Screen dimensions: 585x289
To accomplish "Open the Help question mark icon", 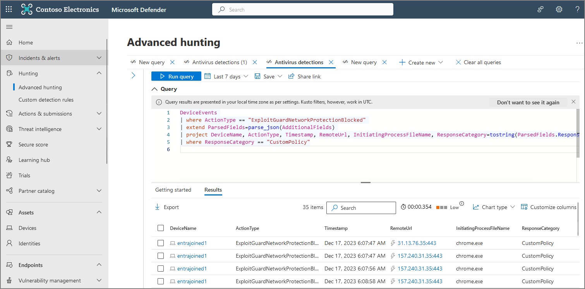I will pos(577,9).
